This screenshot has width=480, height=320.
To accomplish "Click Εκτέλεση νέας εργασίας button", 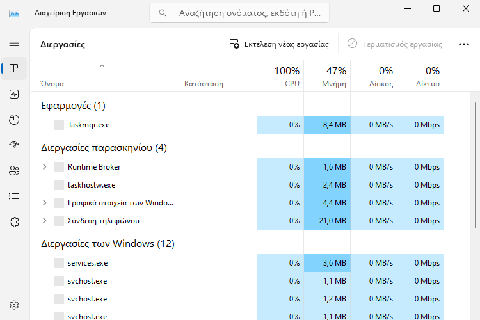I will [x=279, y=44].
